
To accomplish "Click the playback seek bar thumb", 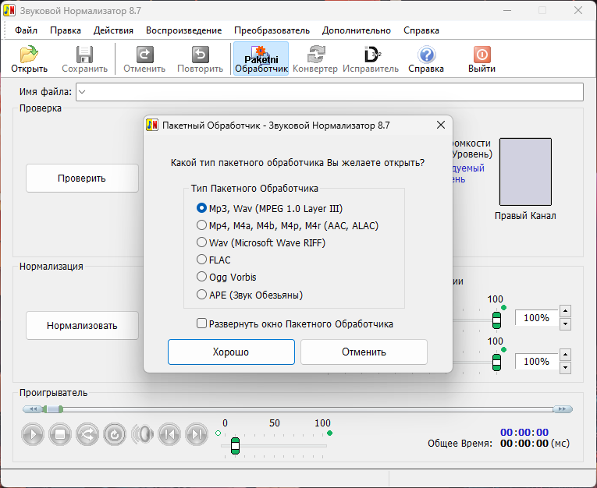I will pyautogui.click(x=53, y=409).
